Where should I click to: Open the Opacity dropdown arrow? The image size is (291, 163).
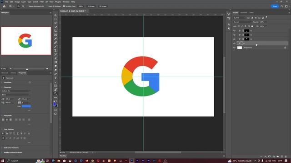pos(266,22)
